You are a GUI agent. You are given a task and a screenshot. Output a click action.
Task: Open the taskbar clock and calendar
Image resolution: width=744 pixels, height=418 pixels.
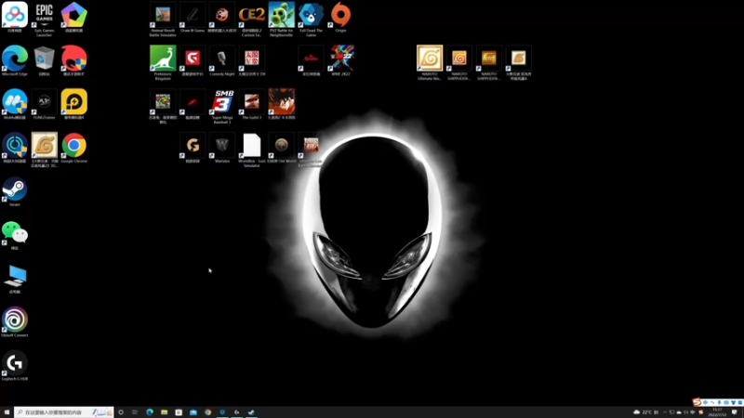pos(717,412)
